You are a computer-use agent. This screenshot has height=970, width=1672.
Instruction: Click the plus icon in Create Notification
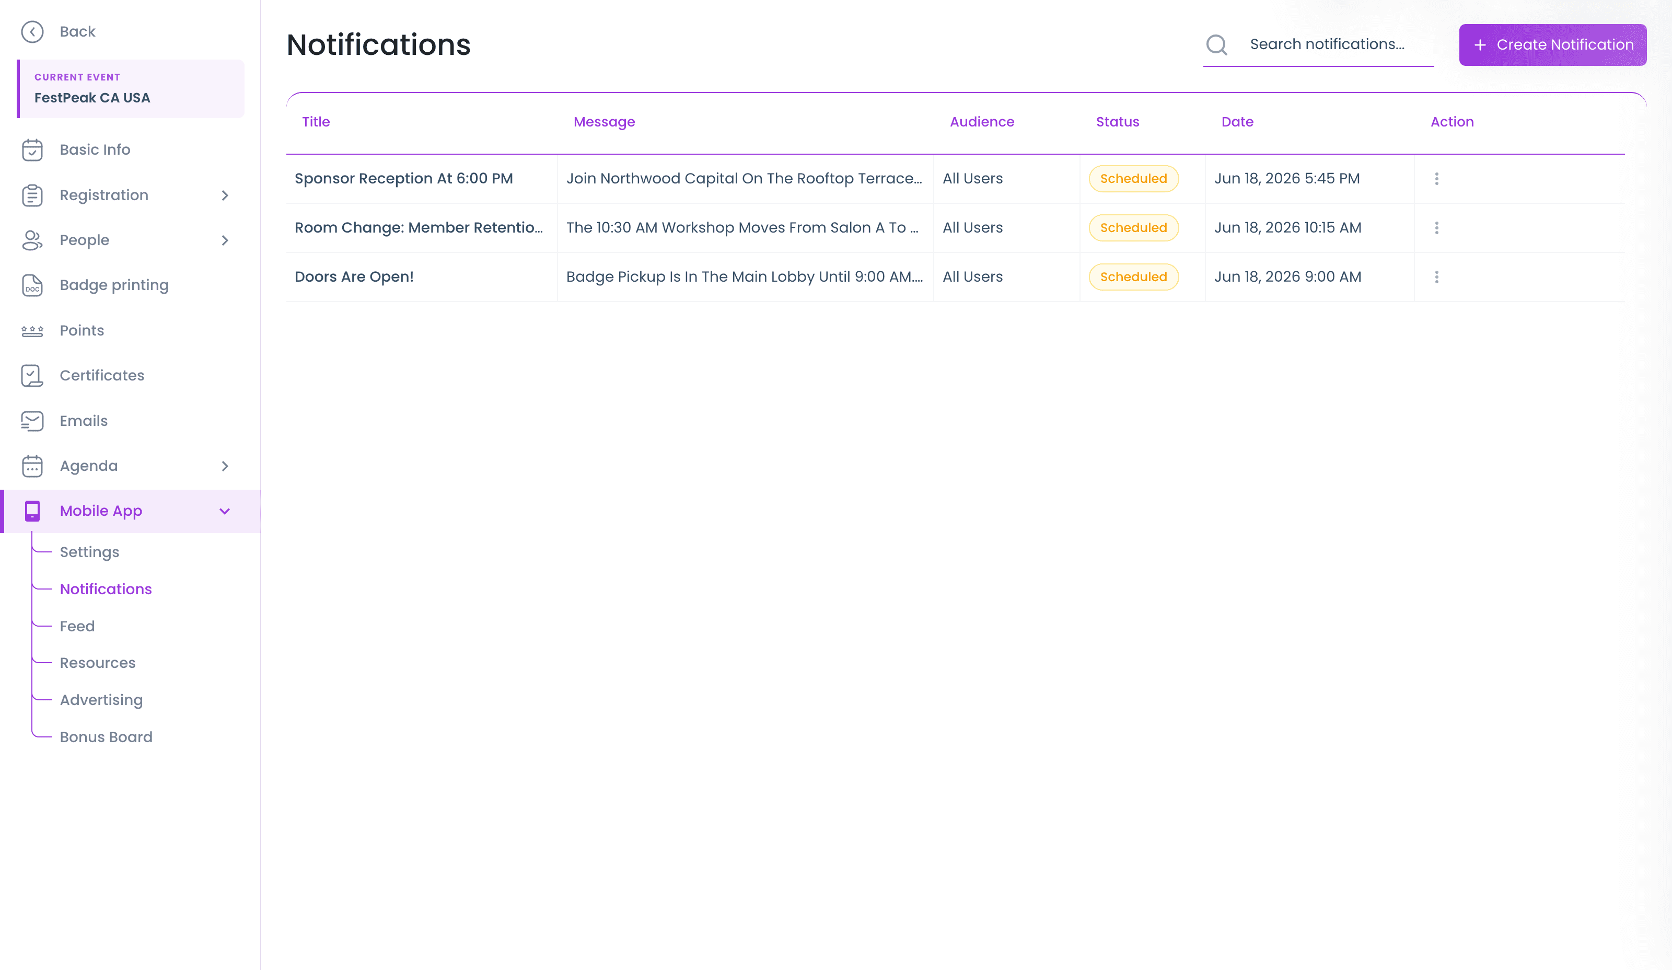click(1480, 45)
